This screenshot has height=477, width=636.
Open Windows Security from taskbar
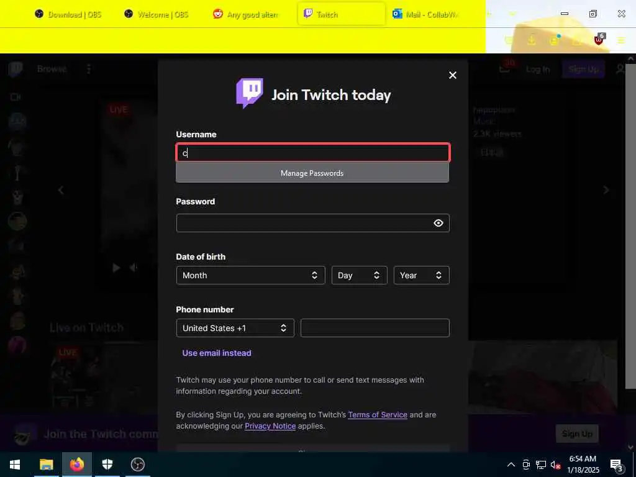pos(107,465)
